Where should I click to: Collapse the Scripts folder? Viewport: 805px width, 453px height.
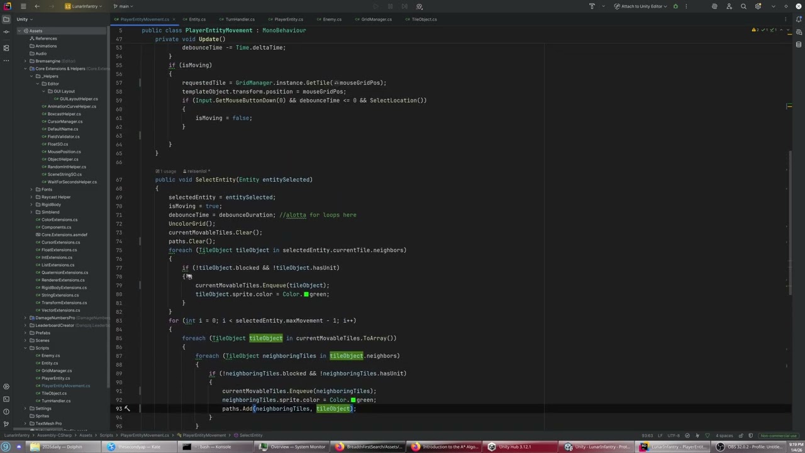[x=25, y=348]
